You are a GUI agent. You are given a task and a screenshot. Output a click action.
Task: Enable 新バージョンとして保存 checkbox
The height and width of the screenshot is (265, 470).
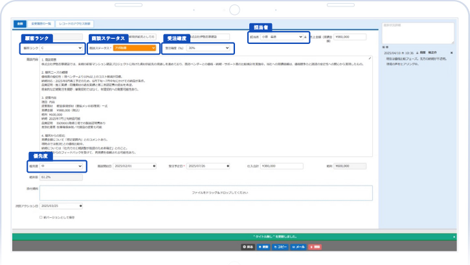tap(41, 217)
